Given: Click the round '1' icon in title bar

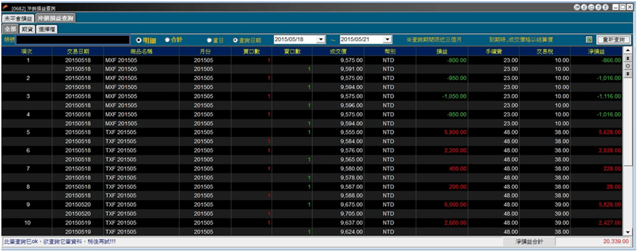Looking at the screenshot, I should click(584, 7).
